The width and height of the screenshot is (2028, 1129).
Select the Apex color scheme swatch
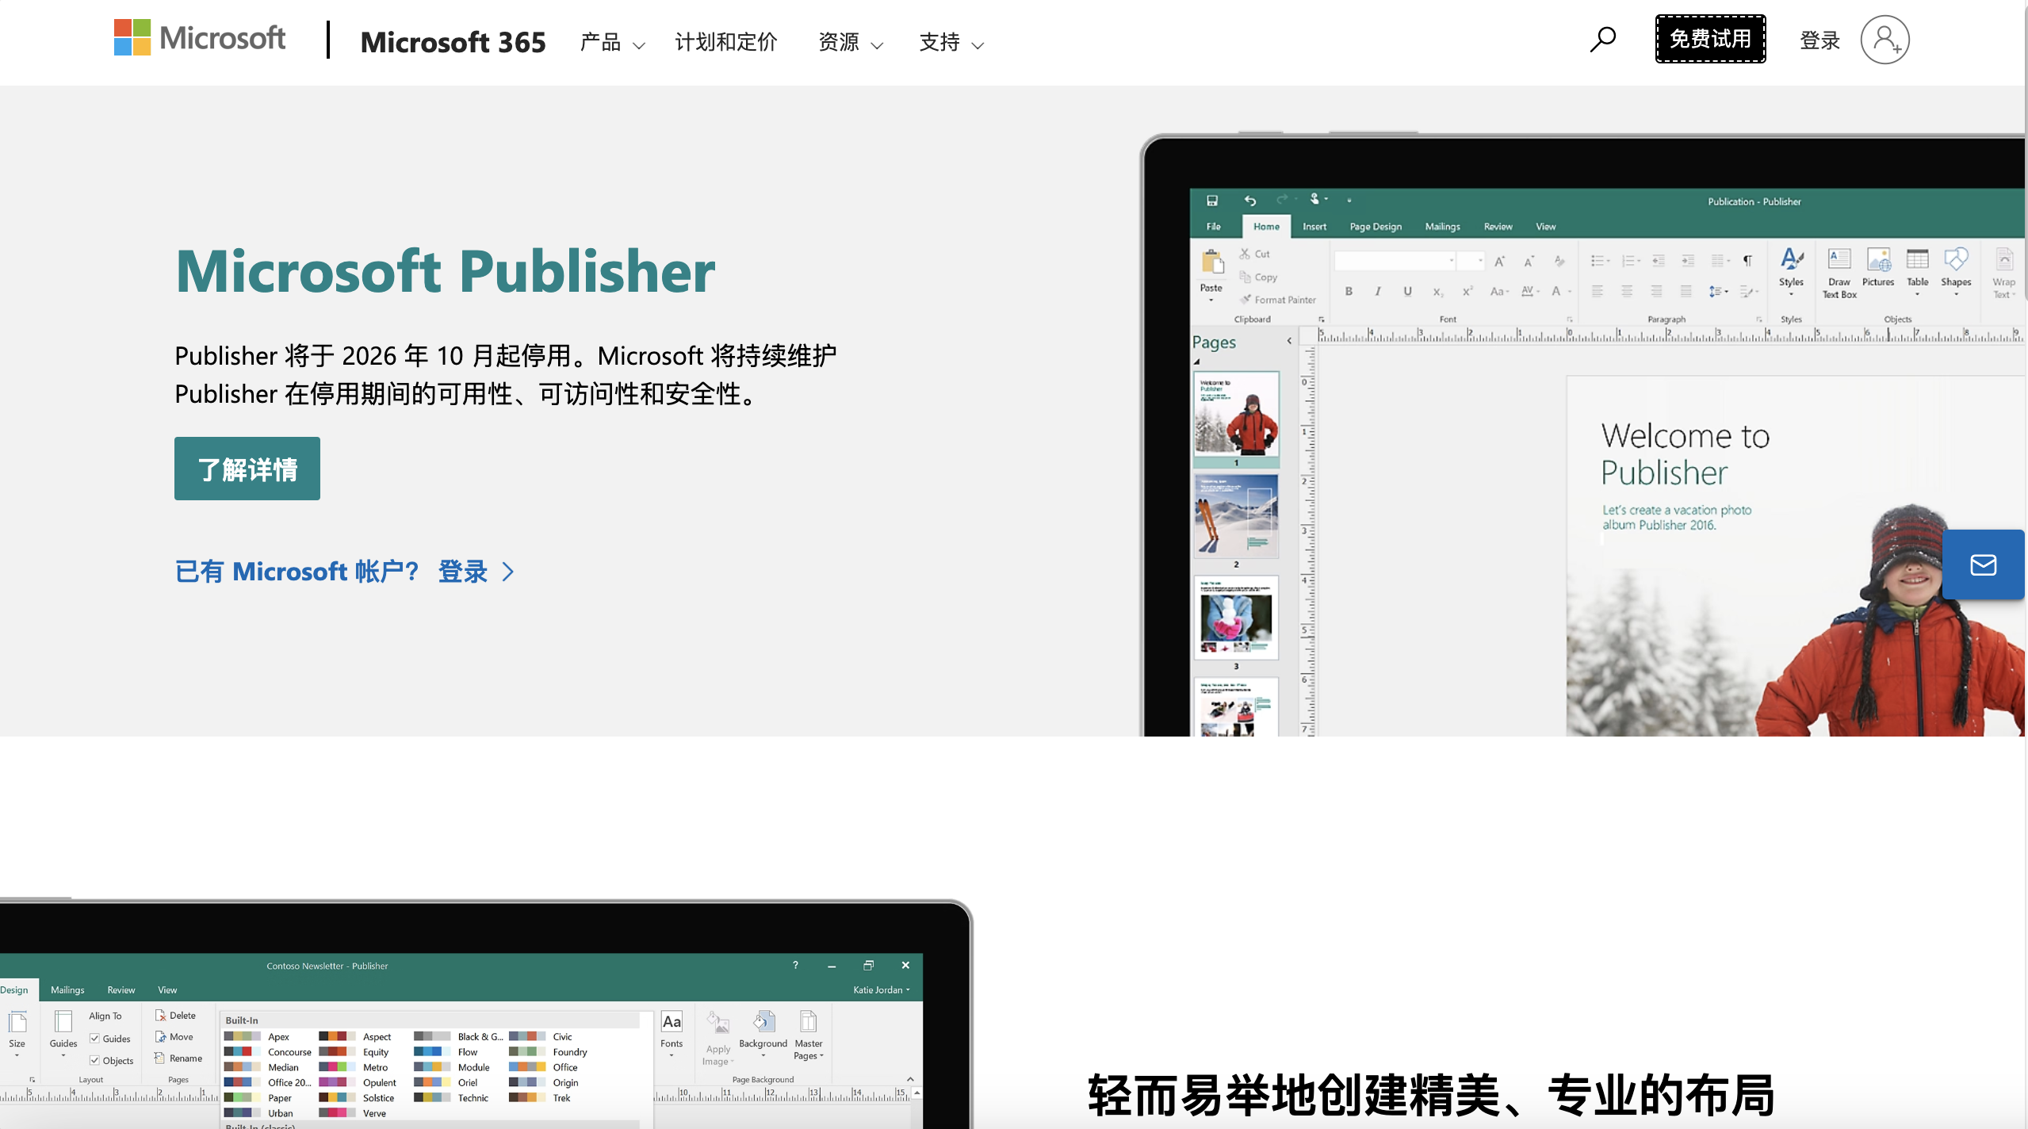pos(243,1036)
